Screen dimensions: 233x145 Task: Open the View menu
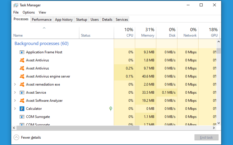42,12
